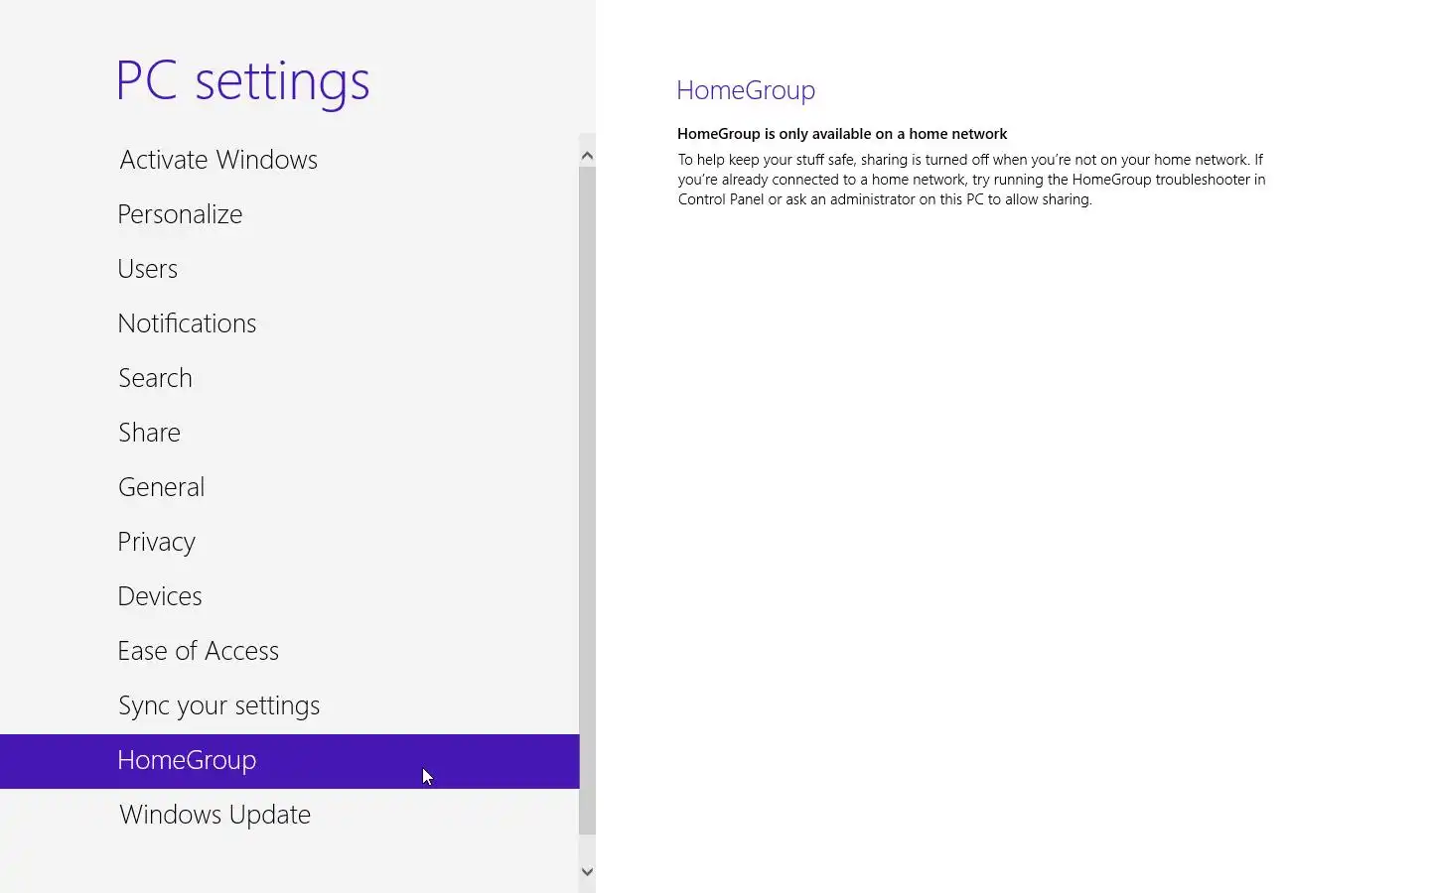Image resolution: width=1430 pixels, height=893 pixels.
Task: Click the scroll up arrow of the category list
Action: coord(587,156)
